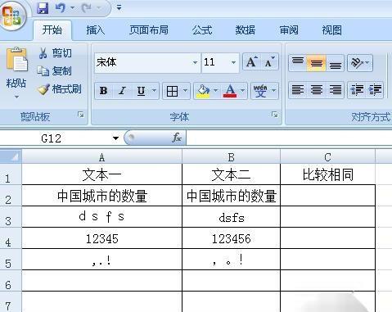Decrease indent icon
This screenshot has height=312, width=392.
pyautogui.click(x=357, y=90)
